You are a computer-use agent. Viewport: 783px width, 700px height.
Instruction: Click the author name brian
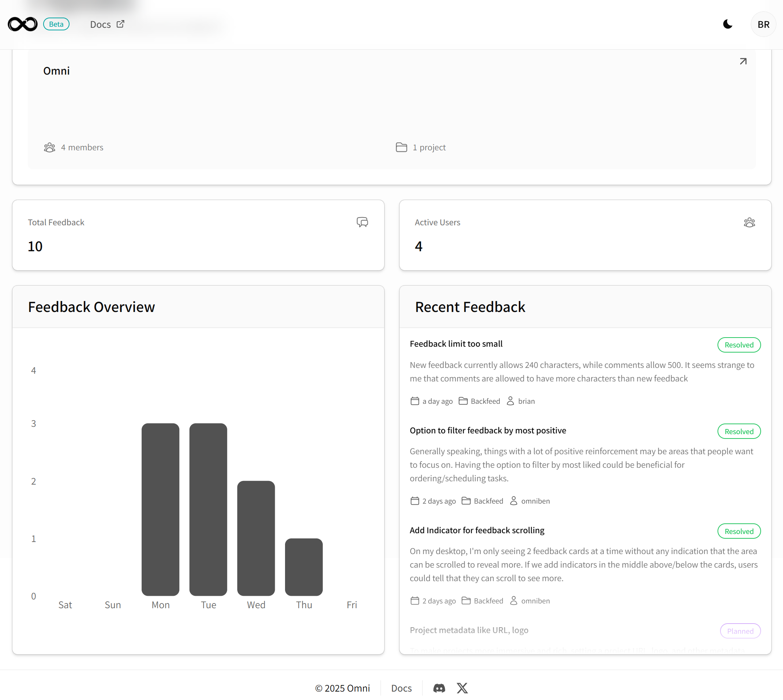tap(527, 401)
